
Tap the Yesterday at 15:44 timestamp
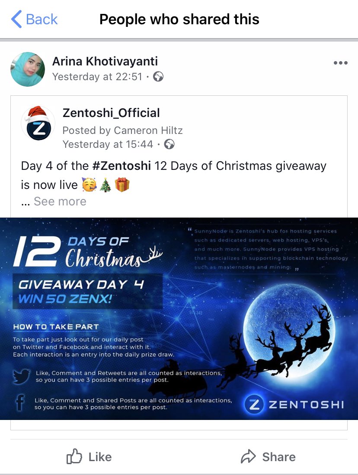(108, 144)
